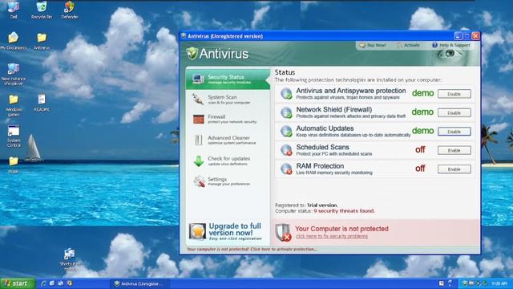Click the taskbar clock

point(499,283)
